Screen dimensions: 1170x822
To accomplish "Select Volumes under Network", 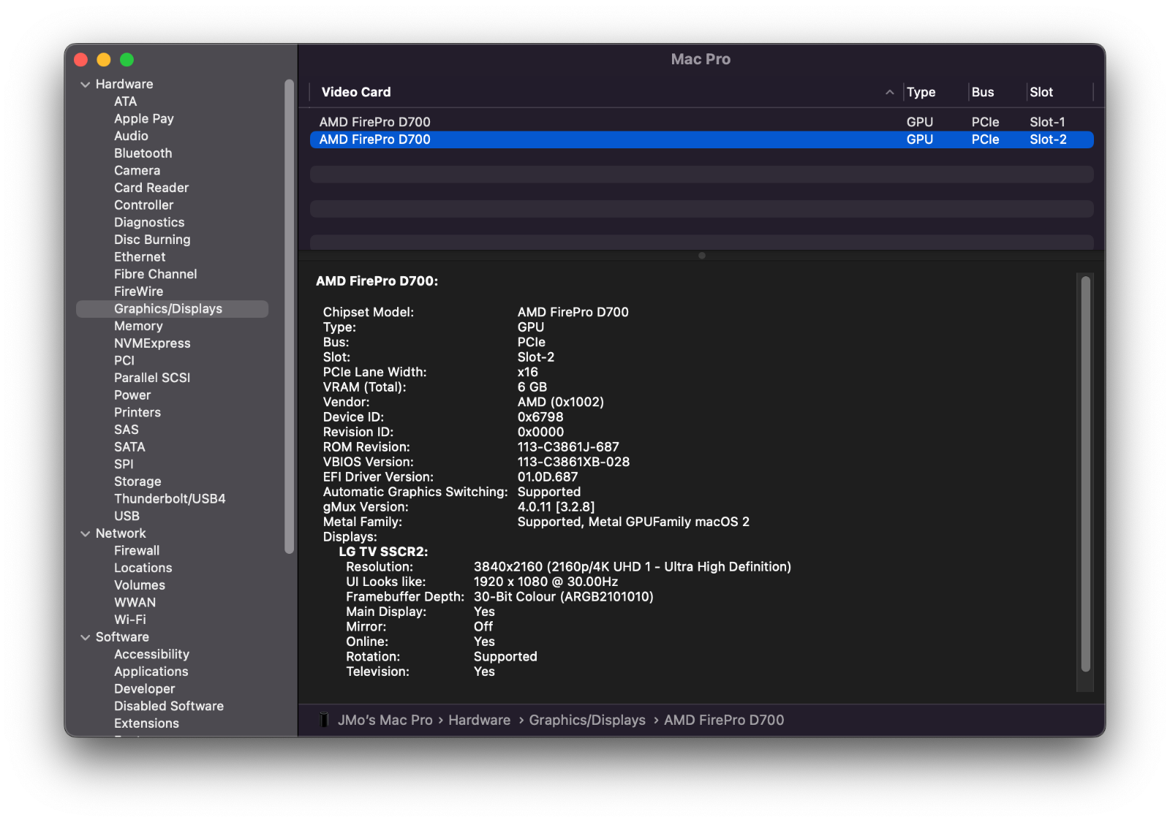I will point(140,585).
